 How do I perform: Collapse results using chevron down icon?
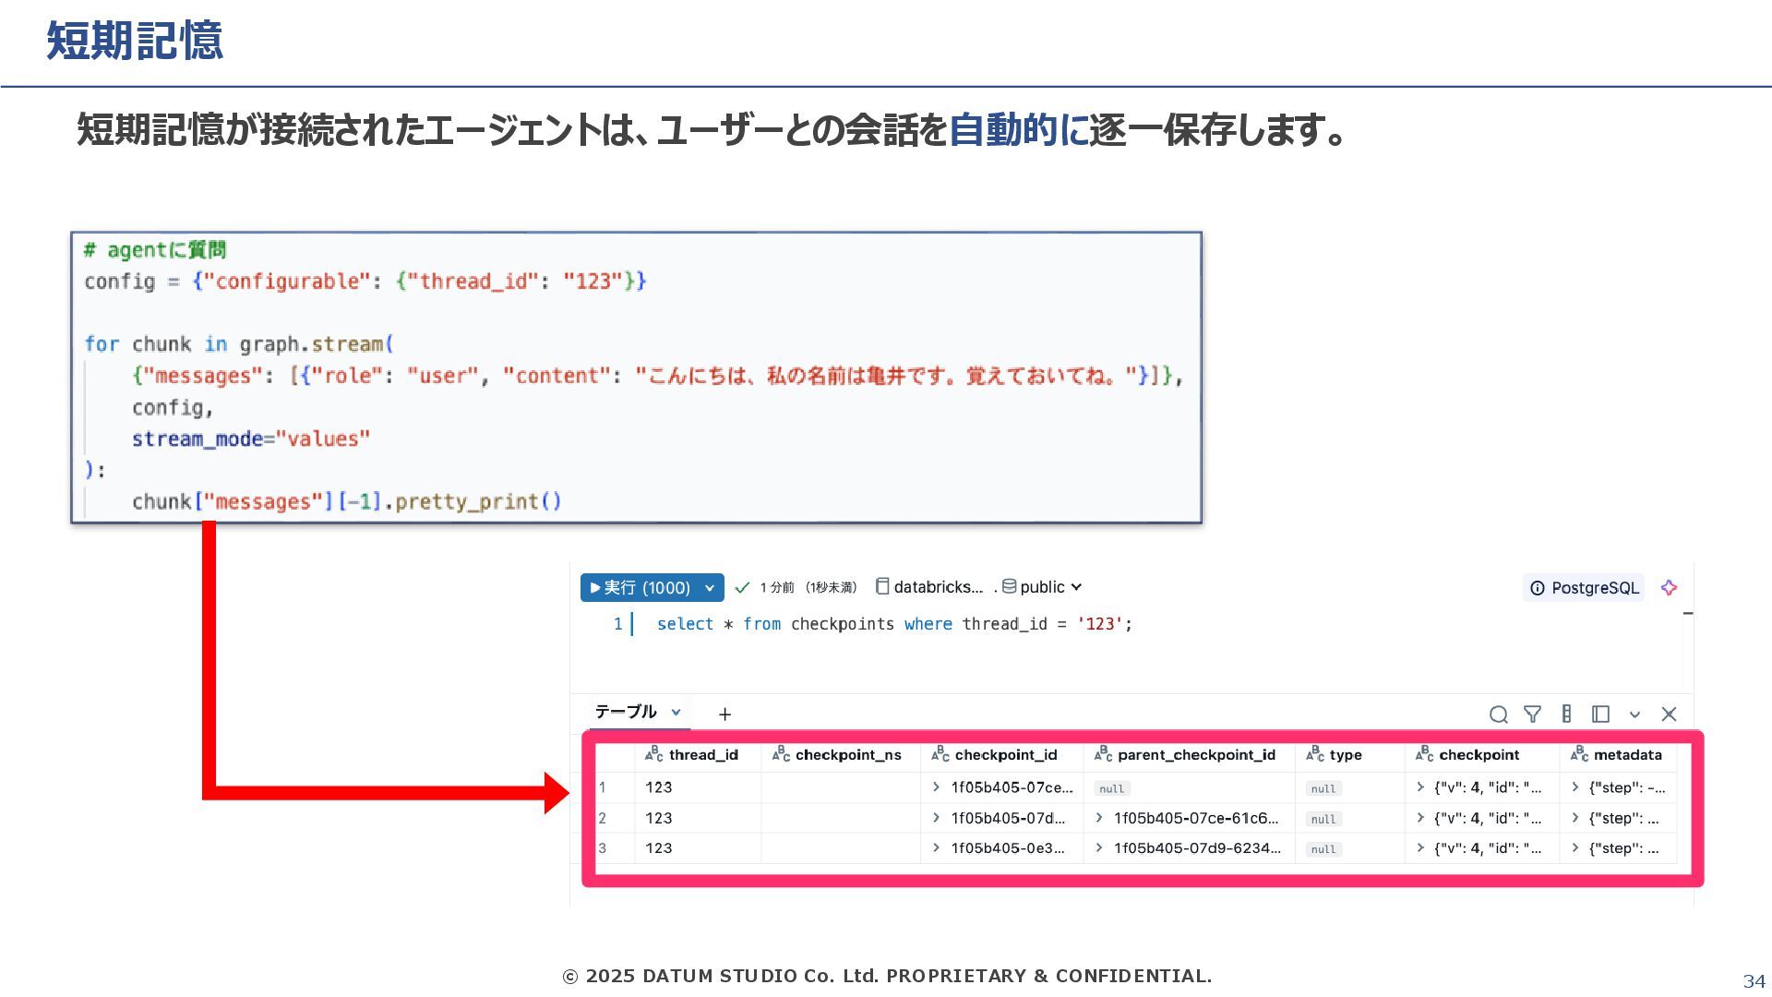click(1634, 715)
